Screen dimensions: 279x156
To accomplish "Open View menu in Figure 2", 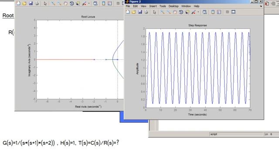I will tap(143, 6).
